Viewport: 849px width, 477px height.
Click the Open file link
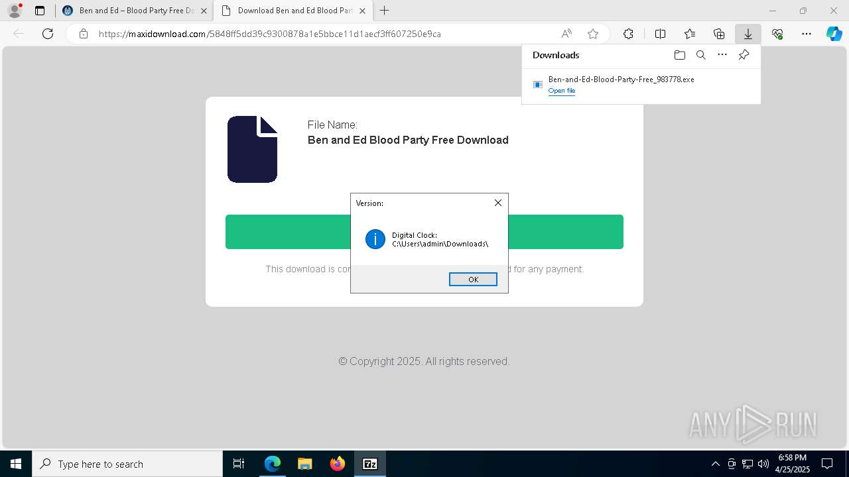coord(562,91)
